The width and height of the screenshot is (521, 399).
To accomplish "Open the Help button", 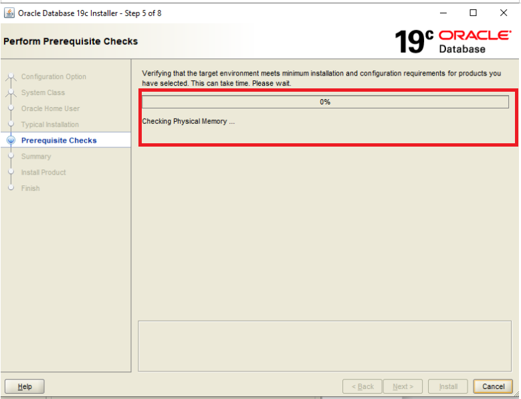I will [25, 386].
